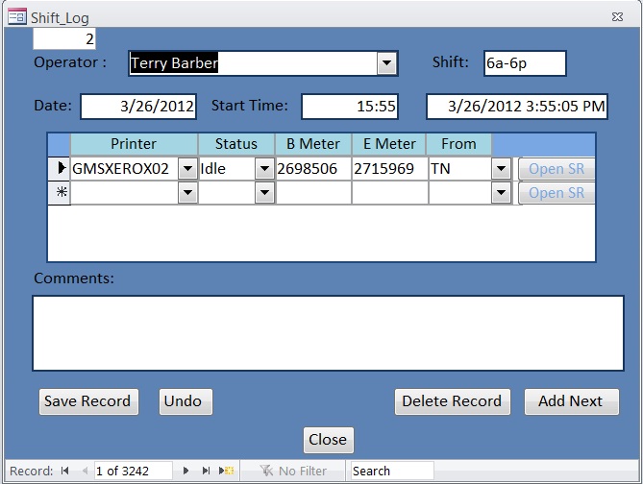This screenshot has height=484, width=643.
Task: Click Shift_Log form icon in title bar
Action: tap(17, 16)
